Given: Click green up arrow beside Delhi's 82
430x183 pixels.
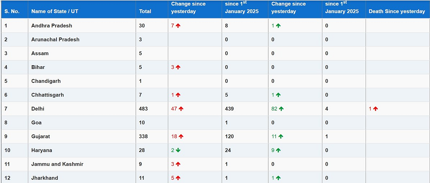Looking at the screenshot, I should point(281,109).
